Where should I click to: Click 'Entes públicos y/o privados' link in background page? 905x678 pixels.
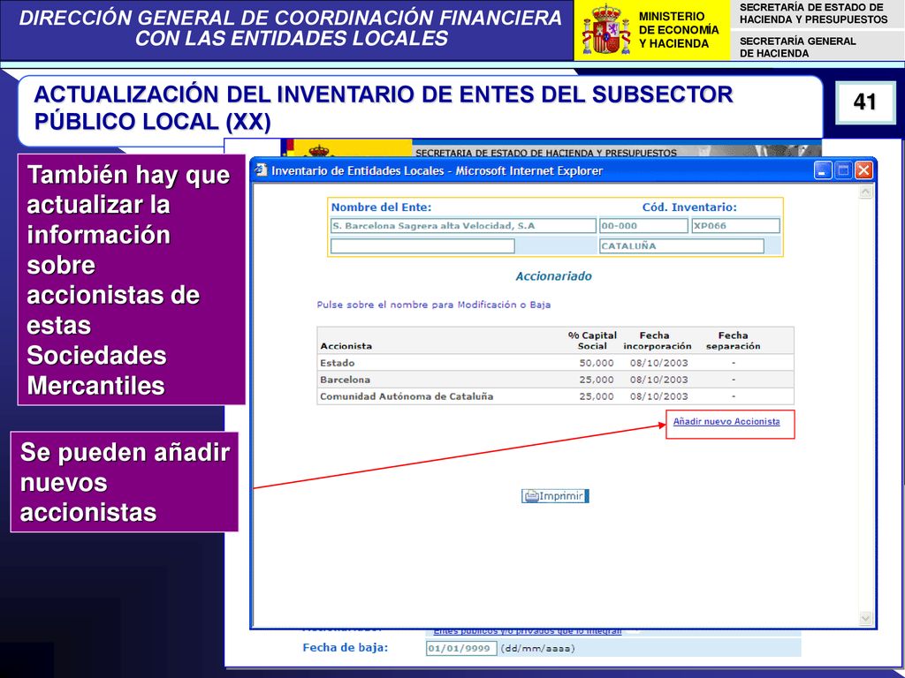(528, 631)
